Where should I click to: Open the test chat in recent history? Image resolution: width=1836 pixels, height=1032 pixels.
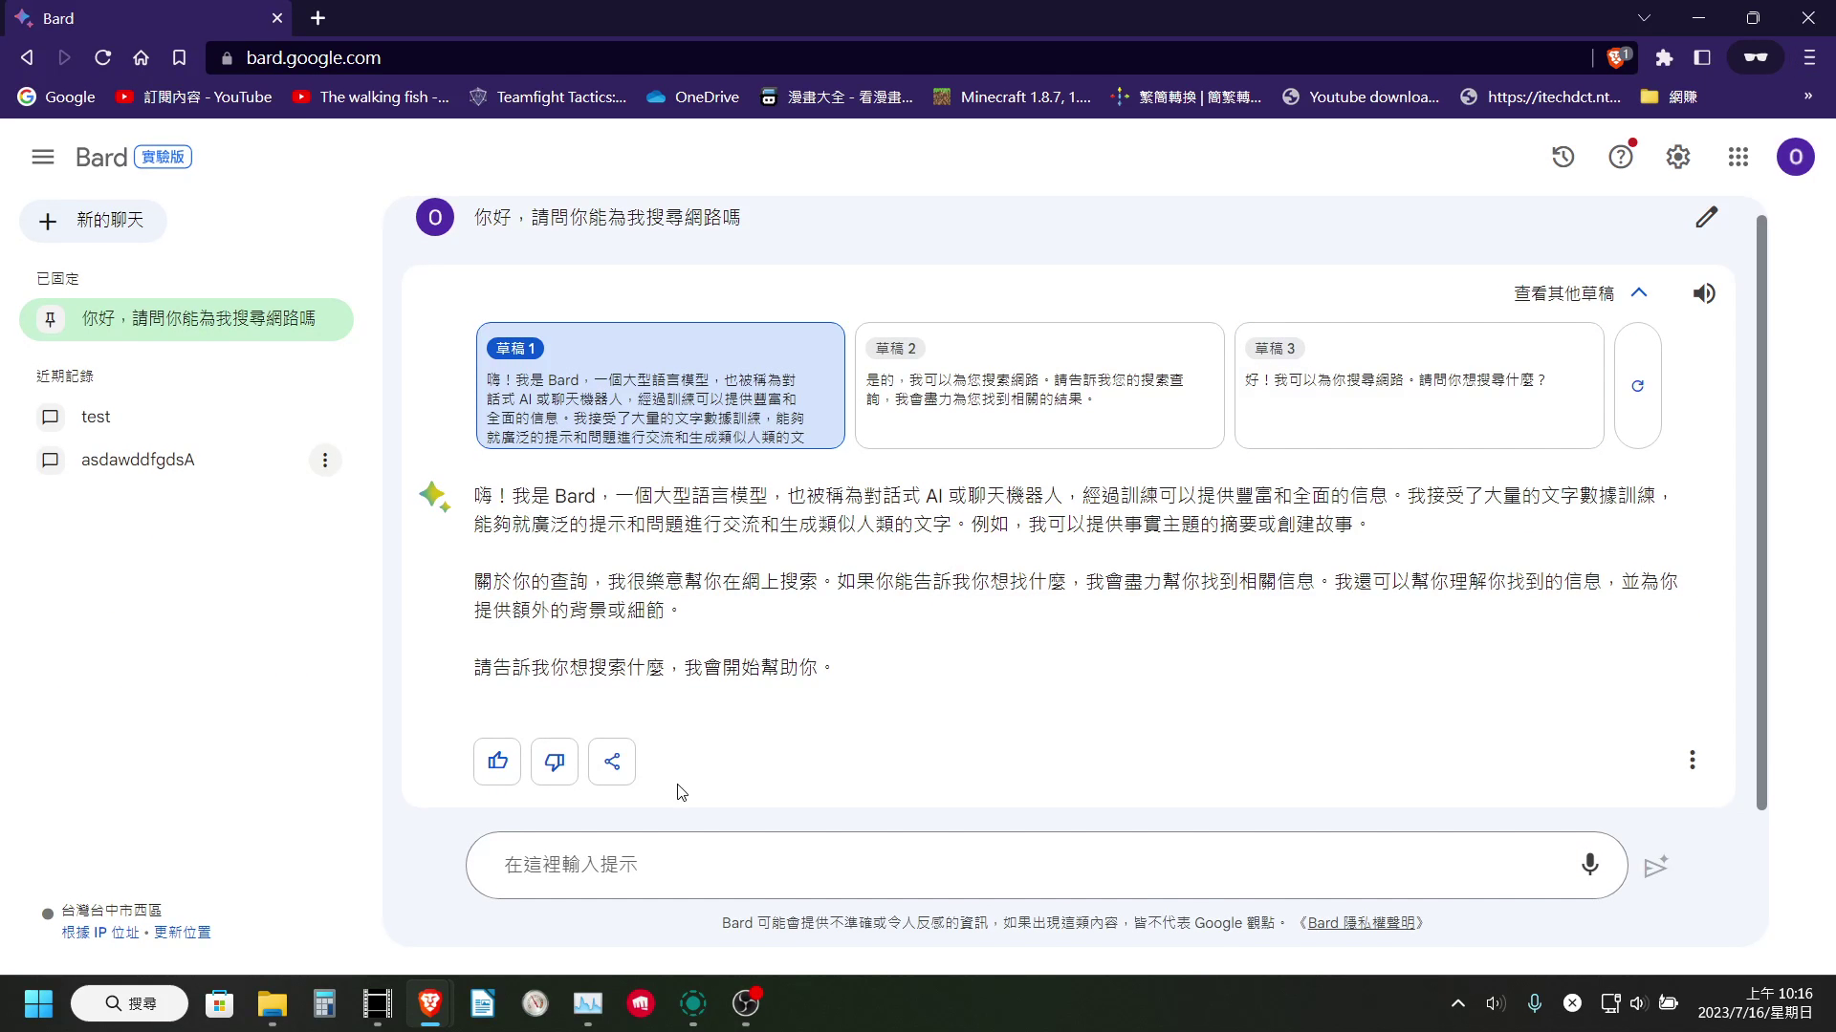click(x=186, y=418)
